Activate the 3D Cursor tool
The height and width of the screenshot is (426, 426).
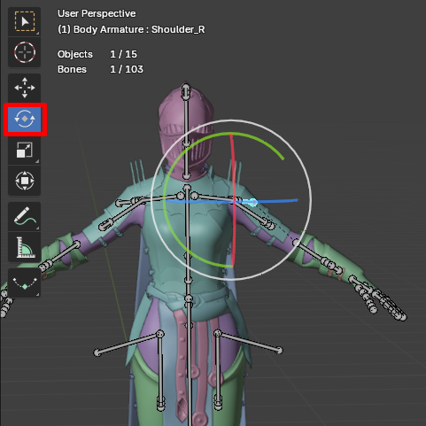point(25,52)
